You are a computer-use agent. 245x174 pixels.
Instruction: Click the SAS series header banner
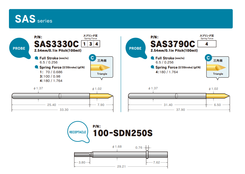pyautogui.click(x=121, y=19)
